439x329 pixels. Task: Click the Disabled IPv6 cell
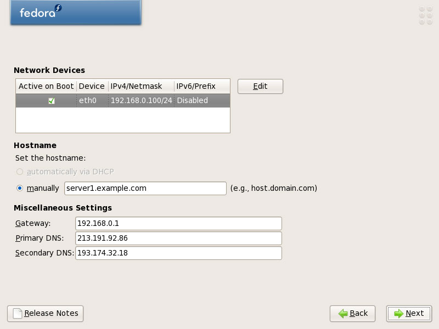pyautogui.click(x=202, y=100)
